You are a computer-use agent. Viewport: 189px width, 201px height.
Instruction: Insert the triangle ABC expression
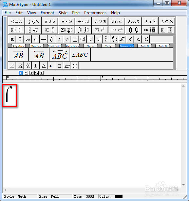(80, 55)
